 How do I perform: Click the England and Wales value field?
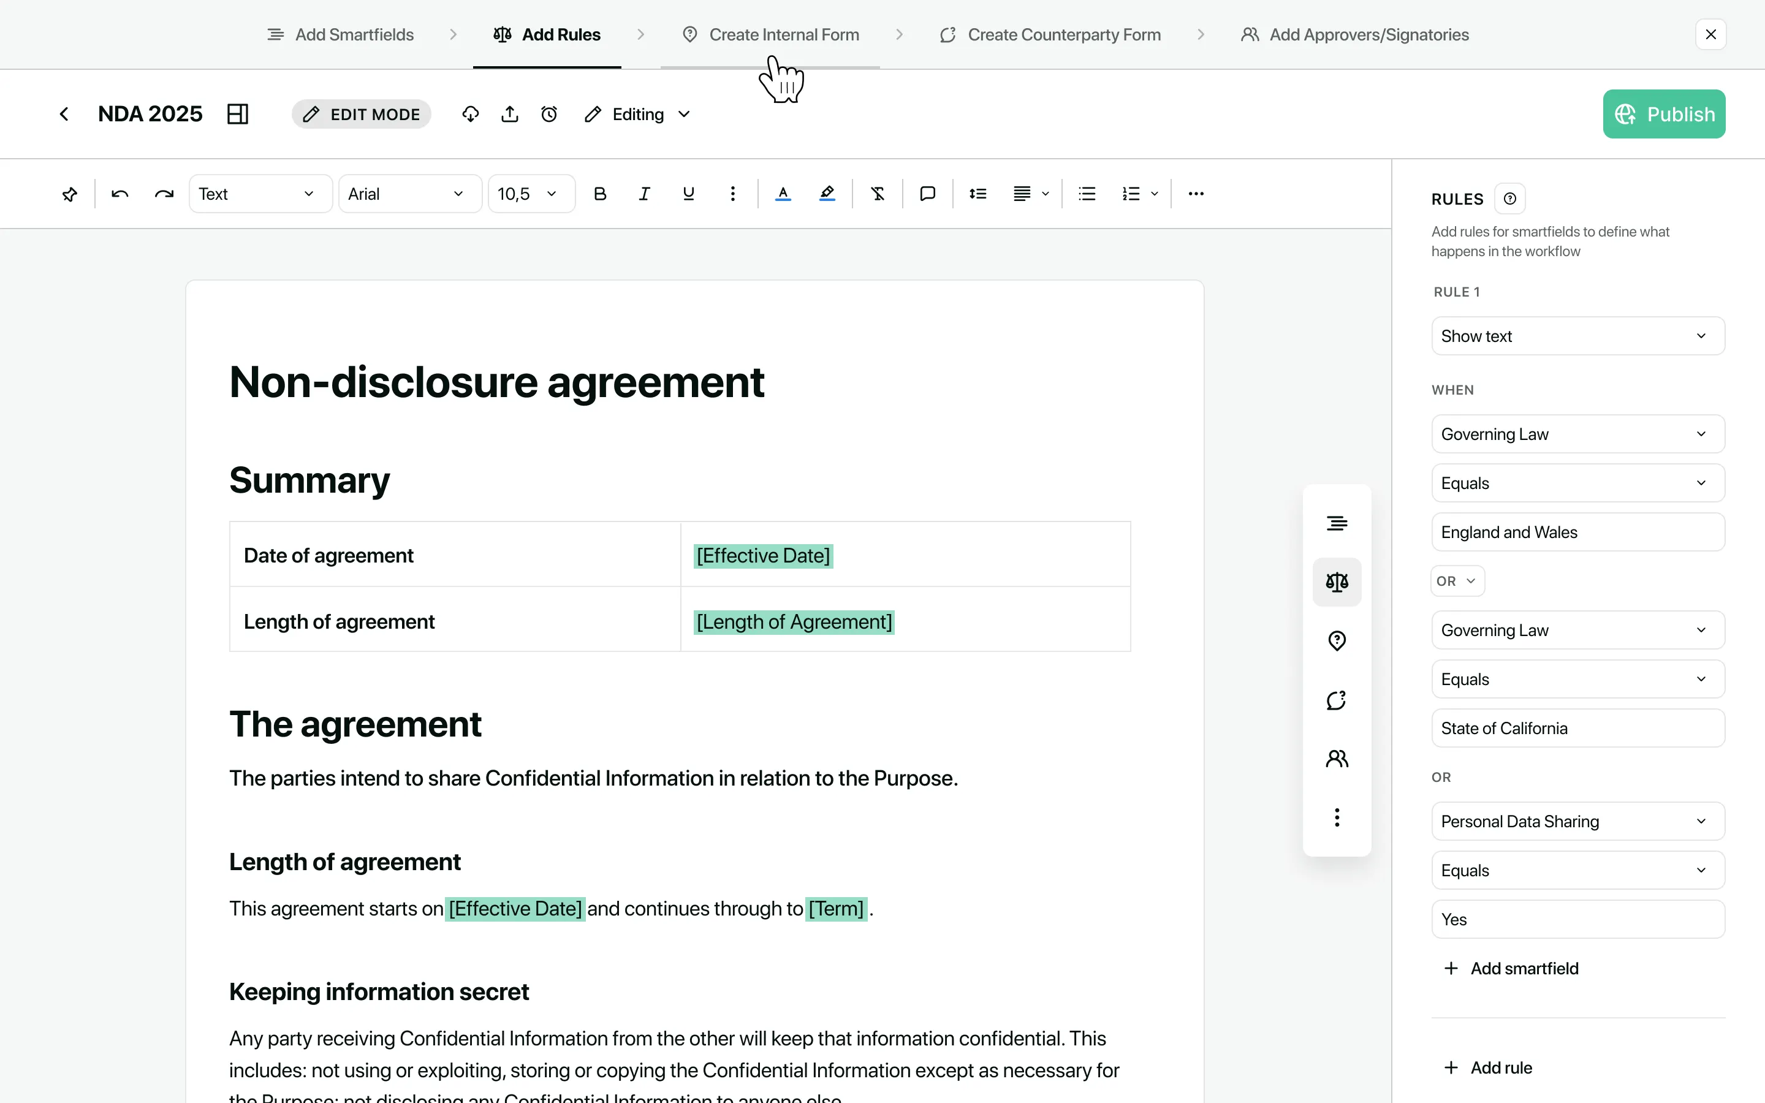click(1577, 533)
